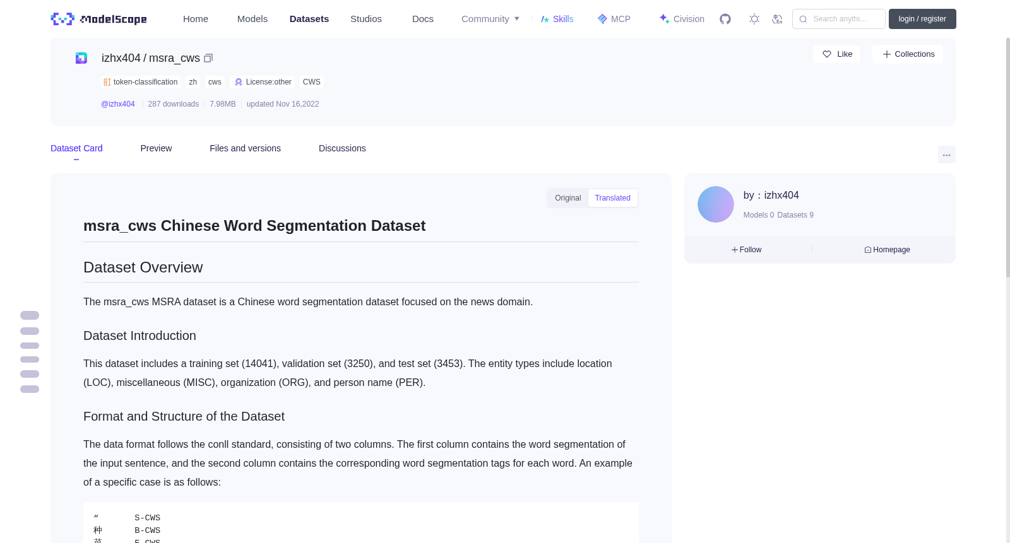
Task: Click the Datasets 9 count
Action: 795,215
